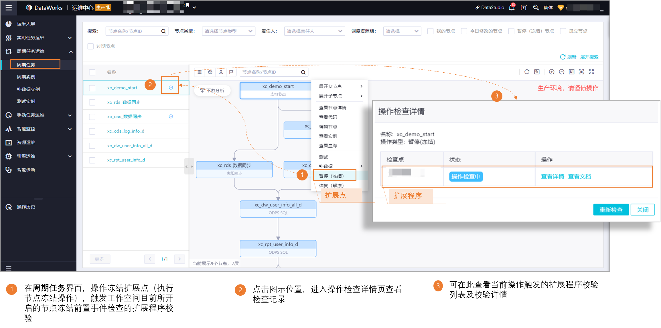The height and width of the screenshot is (328, 661).
Task: Check the 我的节点 checkbox
Action: [x=430, y=31]
